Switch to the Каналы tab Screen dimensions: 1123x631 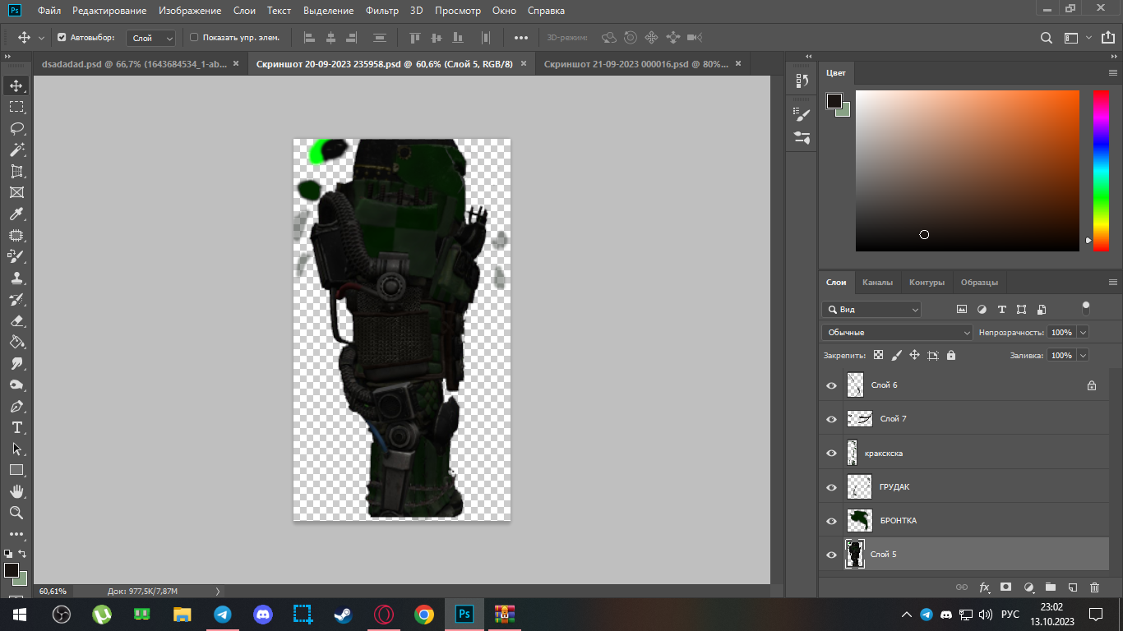click(877, 283)
